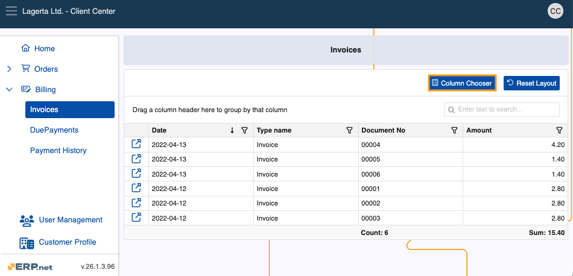
Task: Filter the Document No column
Action: click(454, 130)
